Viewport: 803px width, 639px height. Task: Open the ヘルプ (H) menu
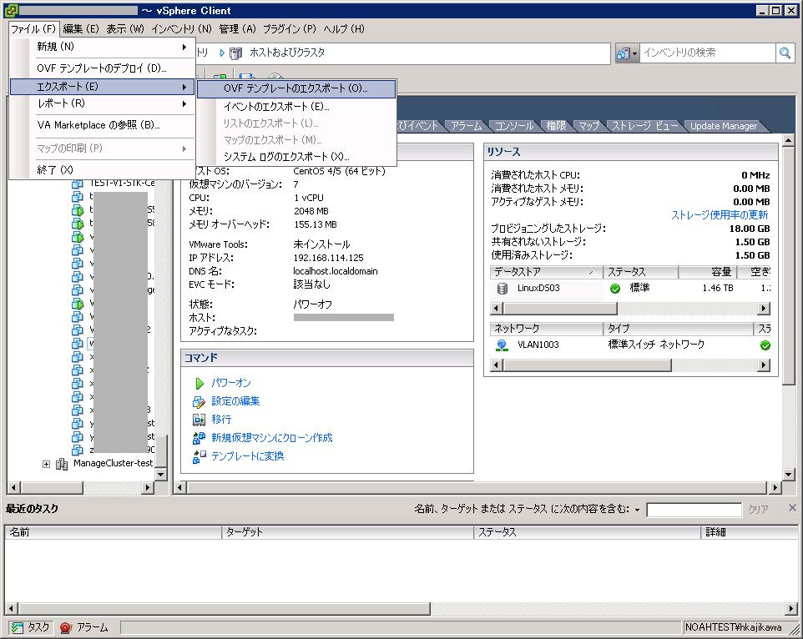click(344, 29)
